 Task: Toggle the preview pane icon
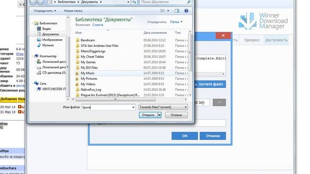point(177,11)
